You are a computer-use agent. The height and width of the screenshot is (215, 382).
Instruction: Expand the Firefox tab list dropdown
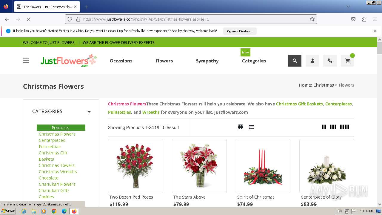[348, 7]
